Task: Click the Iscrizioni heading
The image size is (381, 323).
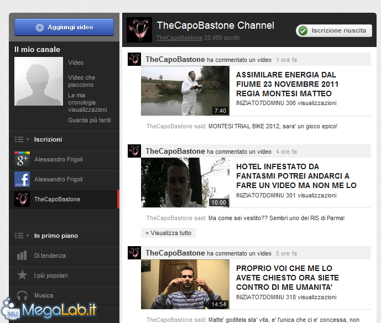Action: [x=48, y=139]
